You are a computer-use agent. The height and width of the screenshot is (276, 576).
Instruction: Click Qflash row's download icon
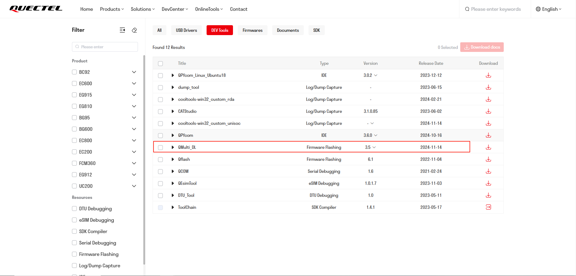(x=488, y=159)
